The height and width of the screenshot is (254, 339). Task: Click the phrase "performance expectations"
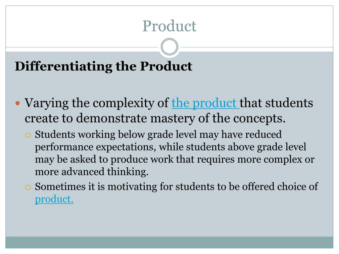click(96, 147)
